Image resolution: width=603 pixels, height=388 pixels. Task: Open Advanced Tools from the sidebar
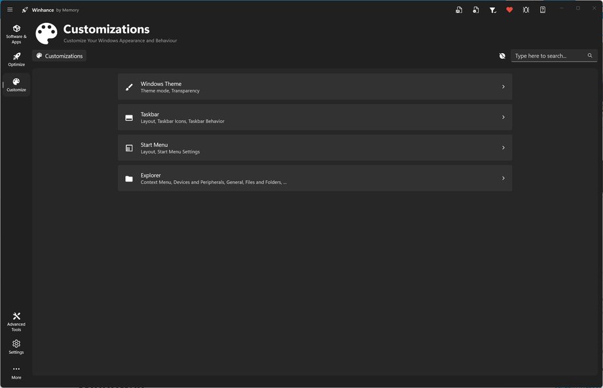16,321
